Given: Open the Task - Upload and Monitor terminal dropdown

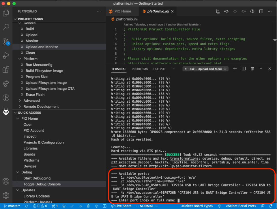Looking at the screenshot, I should click(205, 69).
